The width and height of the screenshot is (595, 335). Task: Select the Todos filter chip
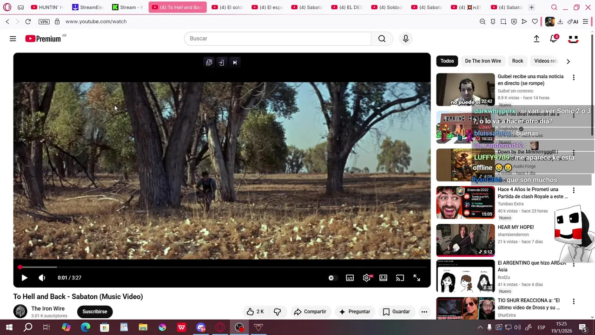point(447,61)
